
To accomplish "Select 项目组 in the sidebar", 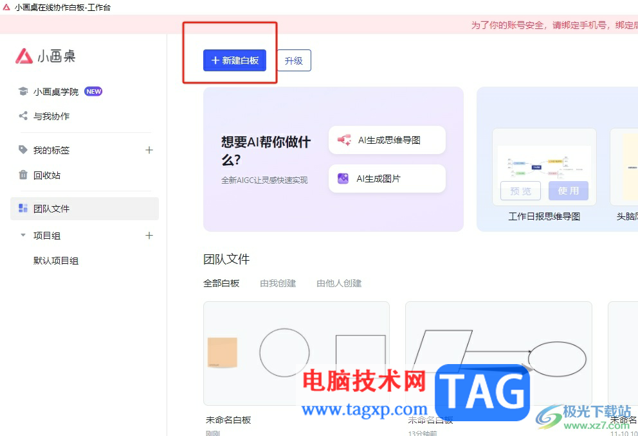I will [47, 235].
